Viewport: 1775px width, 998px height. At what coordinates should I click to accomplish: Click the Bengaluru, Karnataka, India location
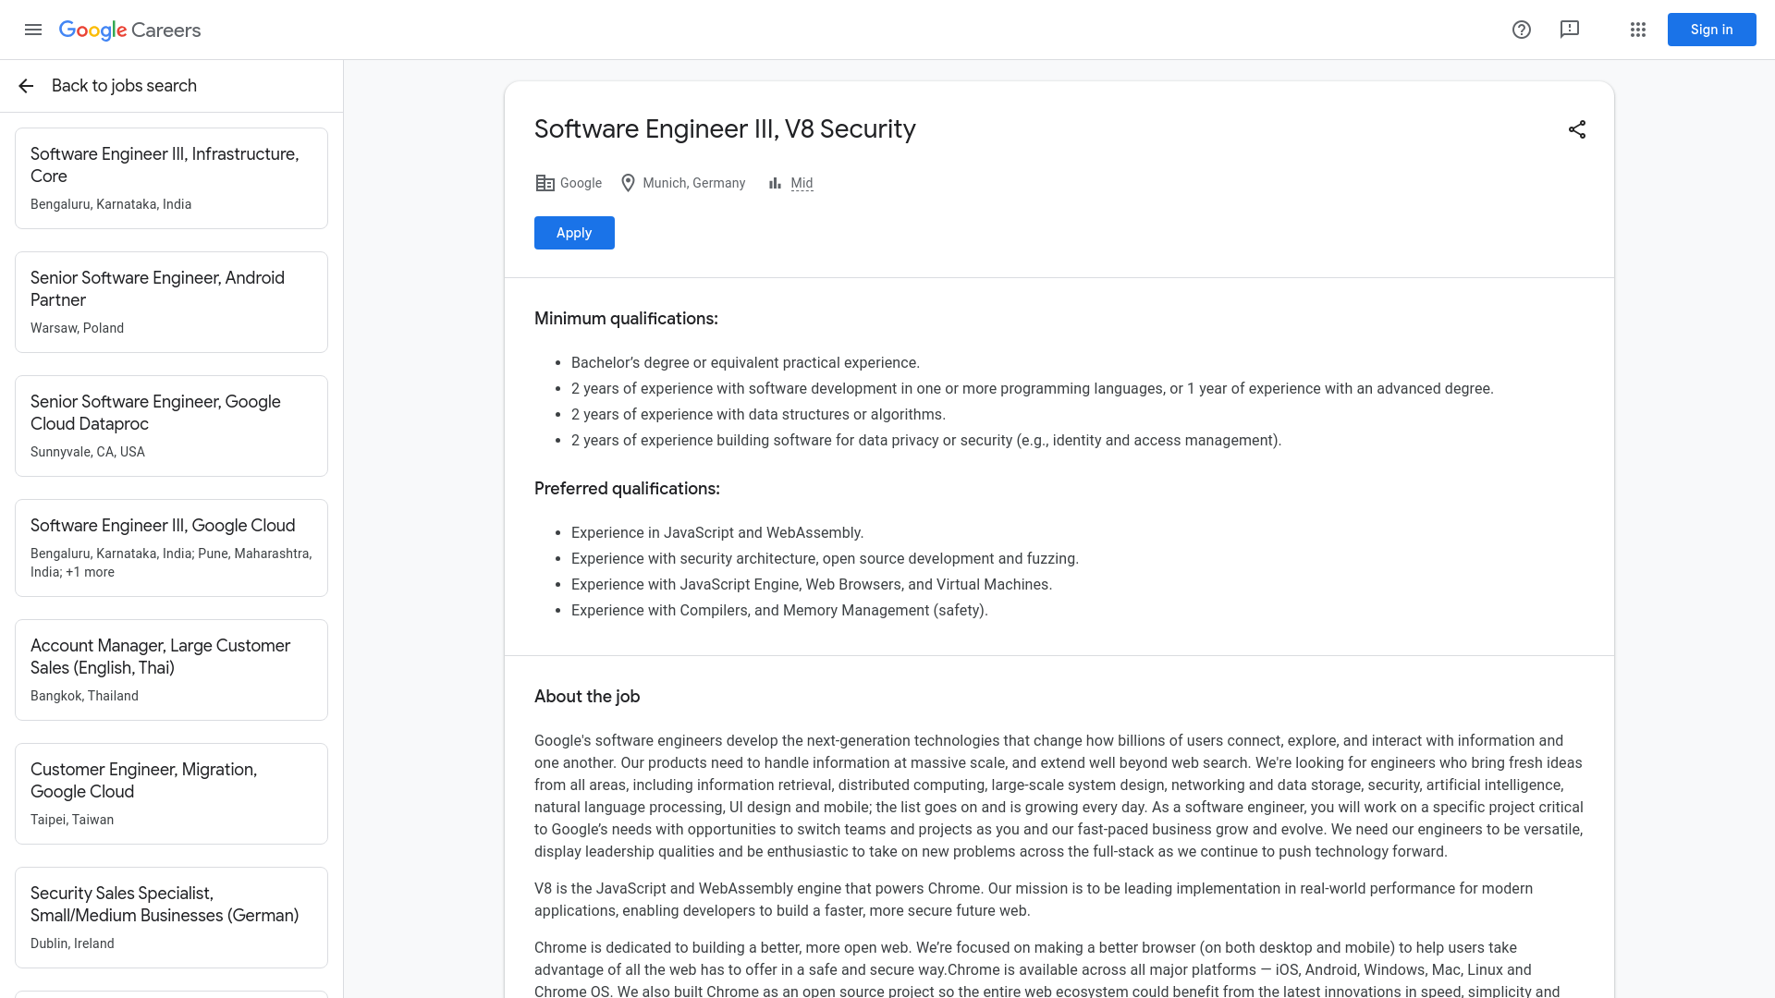111,204
